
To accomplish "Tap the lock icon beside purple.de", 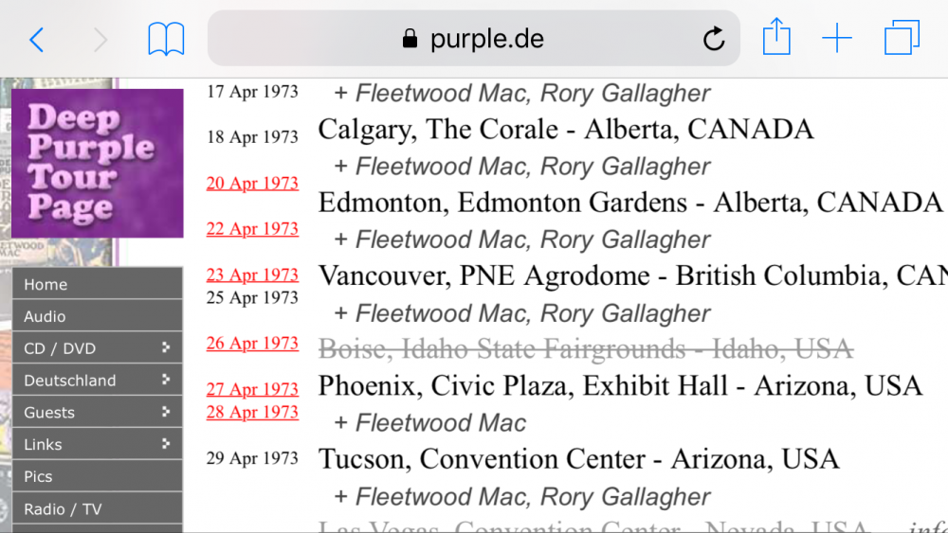I will click(x=410, y=39).
